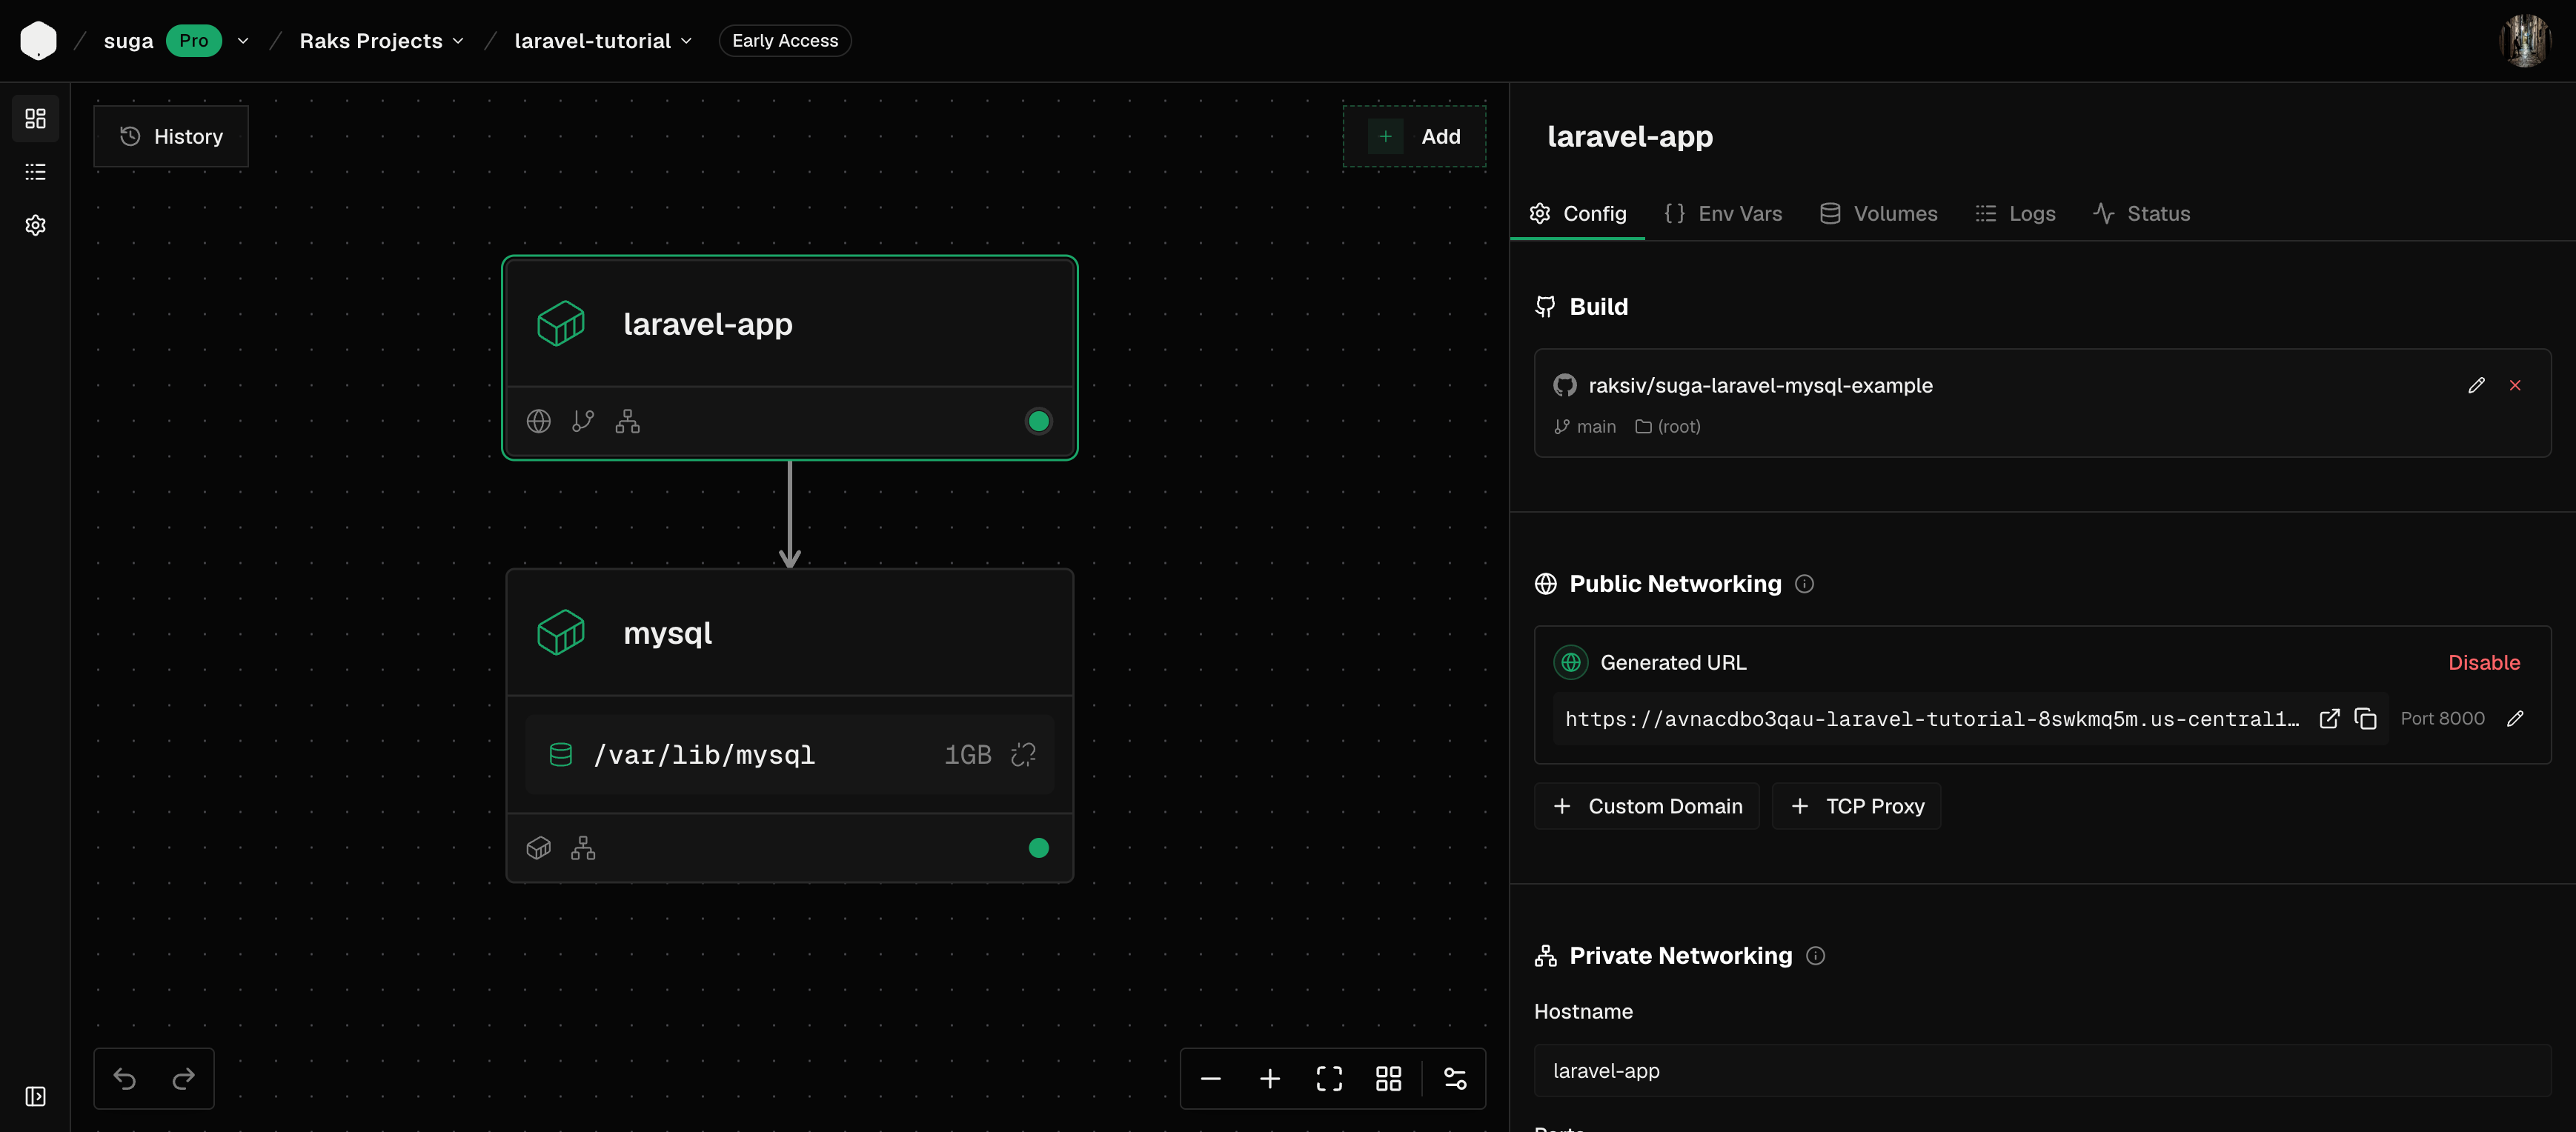Open the History panel
2576x1132 pixels.
click(171, 137)
